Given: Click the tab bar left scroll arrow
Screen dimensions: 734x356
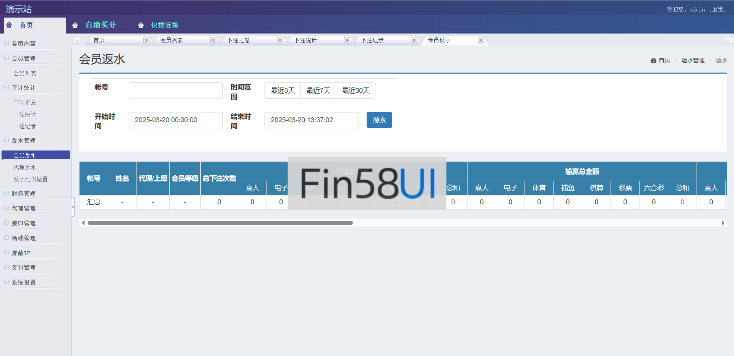Looking at the screenshot, I should point(78,40).
